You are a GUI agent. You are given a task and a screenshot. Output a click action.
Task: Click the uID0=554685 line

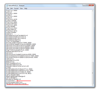[11, 32]
